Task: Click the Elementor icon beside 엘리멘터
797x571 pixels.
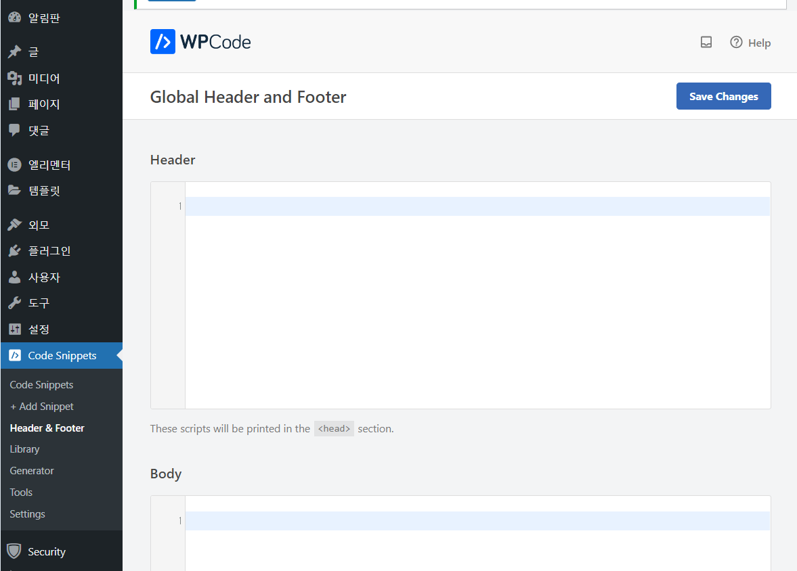Action: (15, 164)
